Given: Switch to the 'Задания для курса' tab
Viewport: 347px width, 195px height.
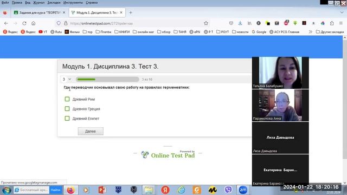Looking at the screenshot, I should pos(40,12).
